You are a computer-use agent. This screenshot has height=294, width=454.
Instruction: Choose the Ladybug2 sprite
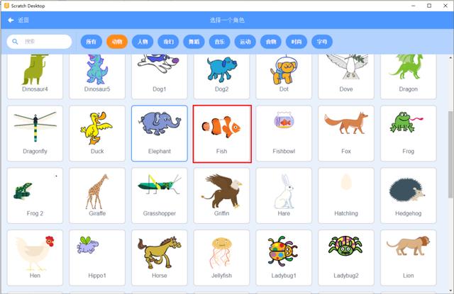346,258
